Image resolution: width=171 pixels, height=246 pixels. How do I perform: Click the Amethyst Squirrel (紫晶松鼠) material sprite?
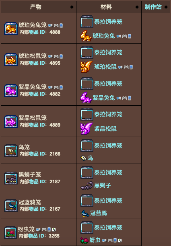(x=87, y=129)
